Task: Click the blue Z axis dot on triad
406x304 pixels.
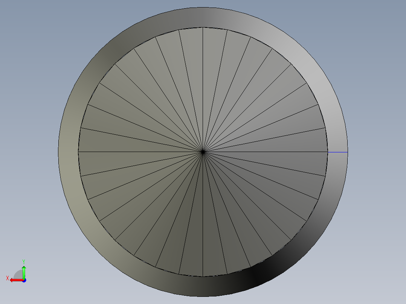Action: 24,280
